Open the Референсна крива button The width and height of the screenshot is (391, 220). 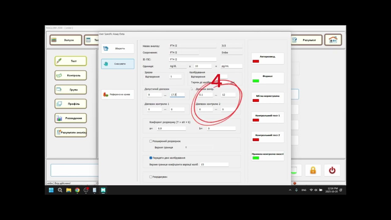[x=118, y=94]
